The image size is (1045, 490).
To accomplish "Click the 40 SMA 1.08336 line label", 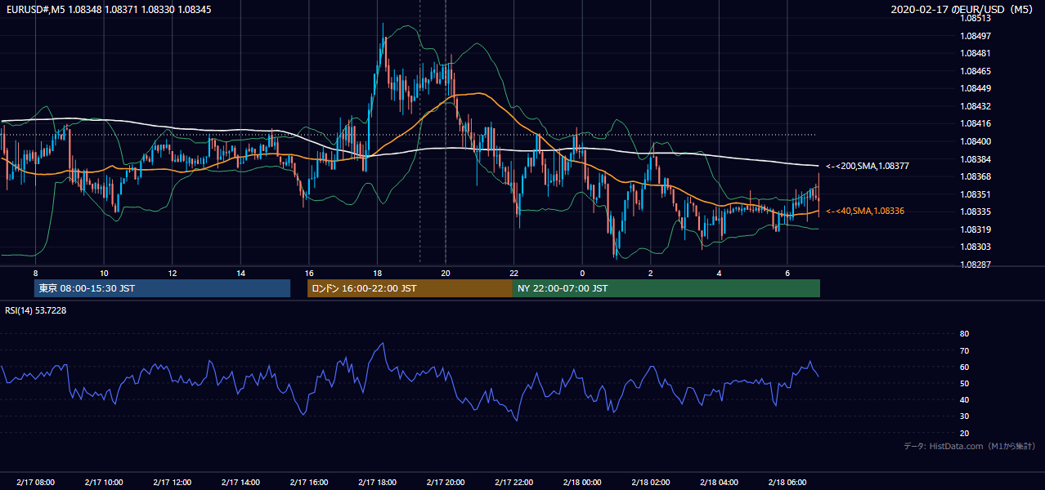I will pyautogui.click(x=865, y=211).
